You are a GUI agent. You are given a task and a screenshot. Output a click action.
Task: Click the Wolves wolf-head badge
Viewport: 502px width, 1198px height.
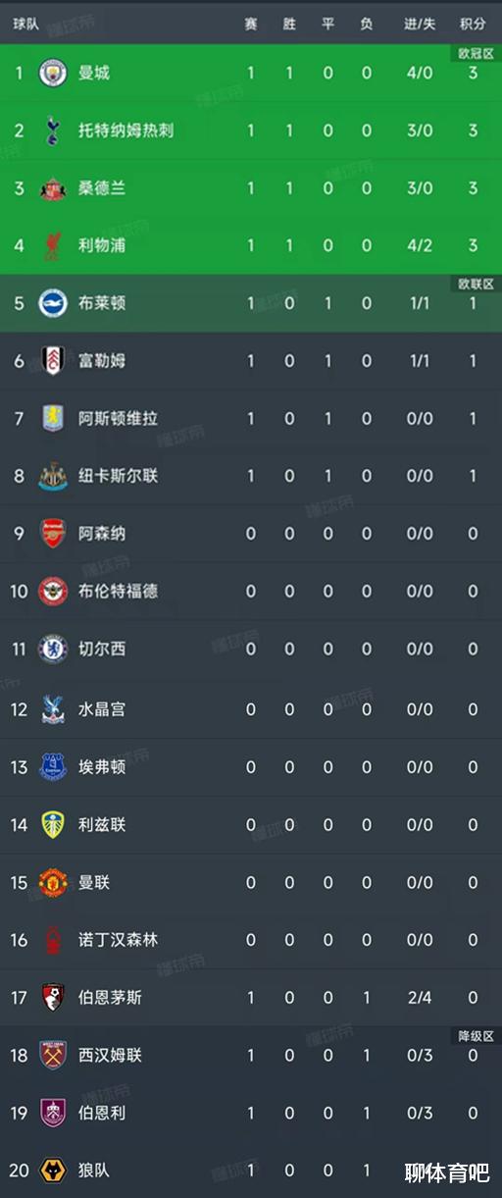(52, 1171)
